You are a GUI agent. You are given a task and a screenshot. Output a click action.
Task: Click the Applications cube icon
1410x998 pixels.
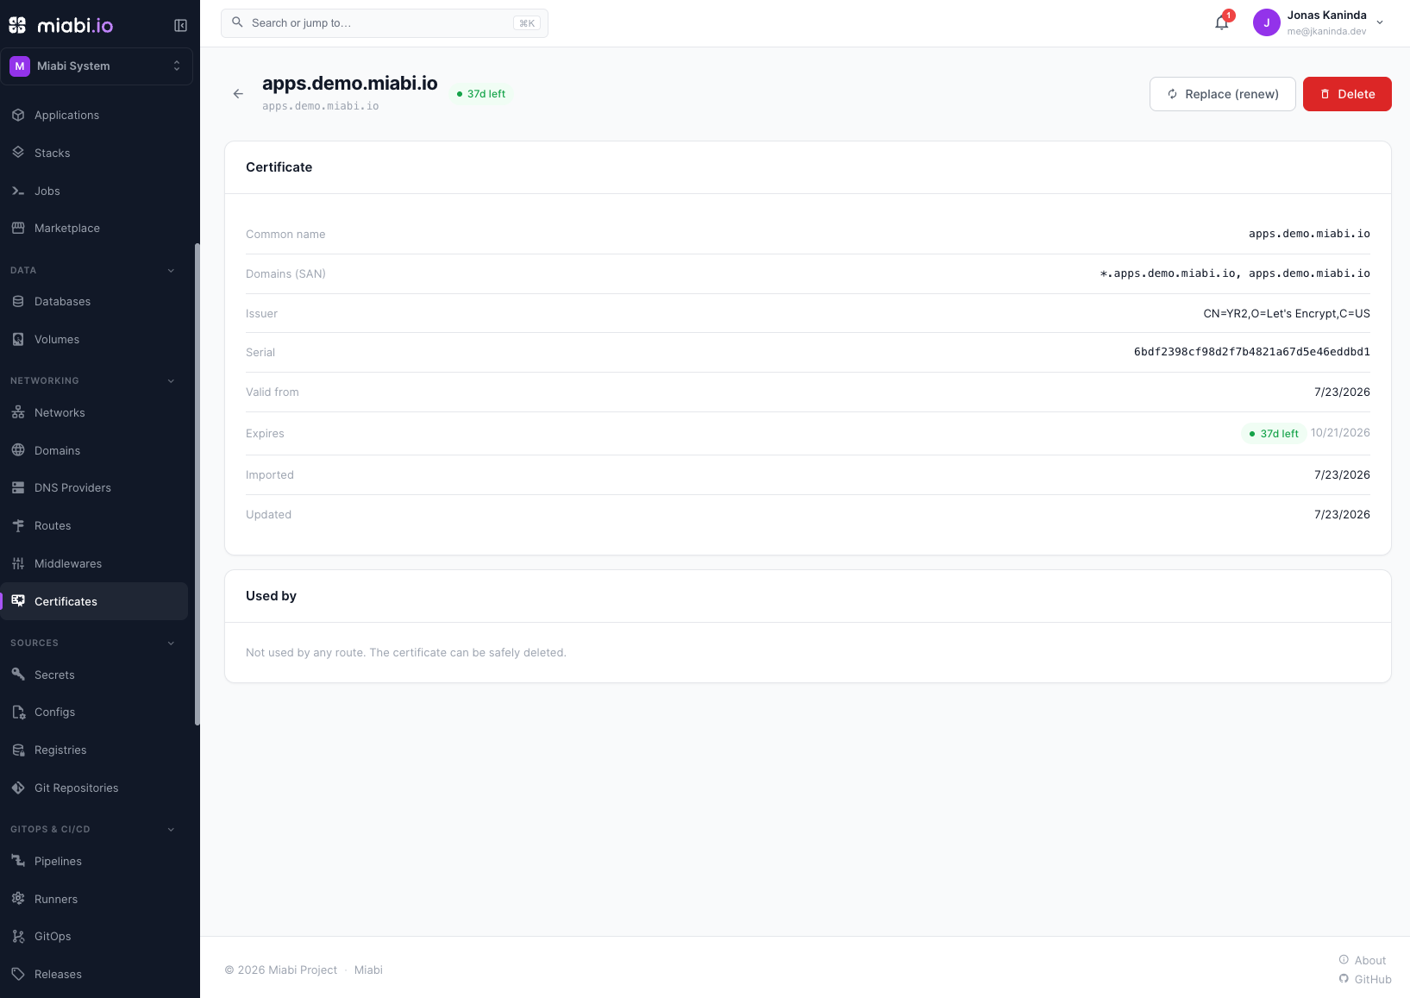click(18, 115)
